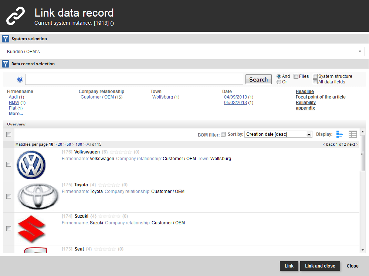Enable the All data fields checkbox
This screenshot has height=276, width=369.
(x=315, y=82)
